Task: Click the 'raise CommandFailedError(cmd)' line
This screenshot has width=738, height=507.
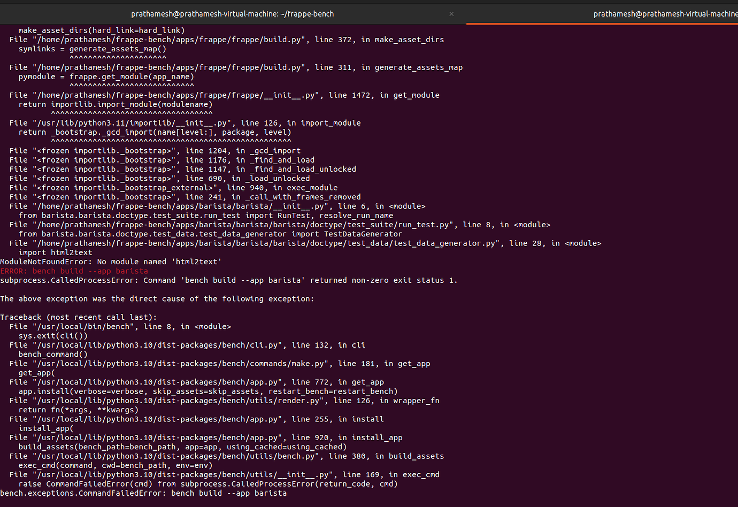Action: tap(208, 484)
